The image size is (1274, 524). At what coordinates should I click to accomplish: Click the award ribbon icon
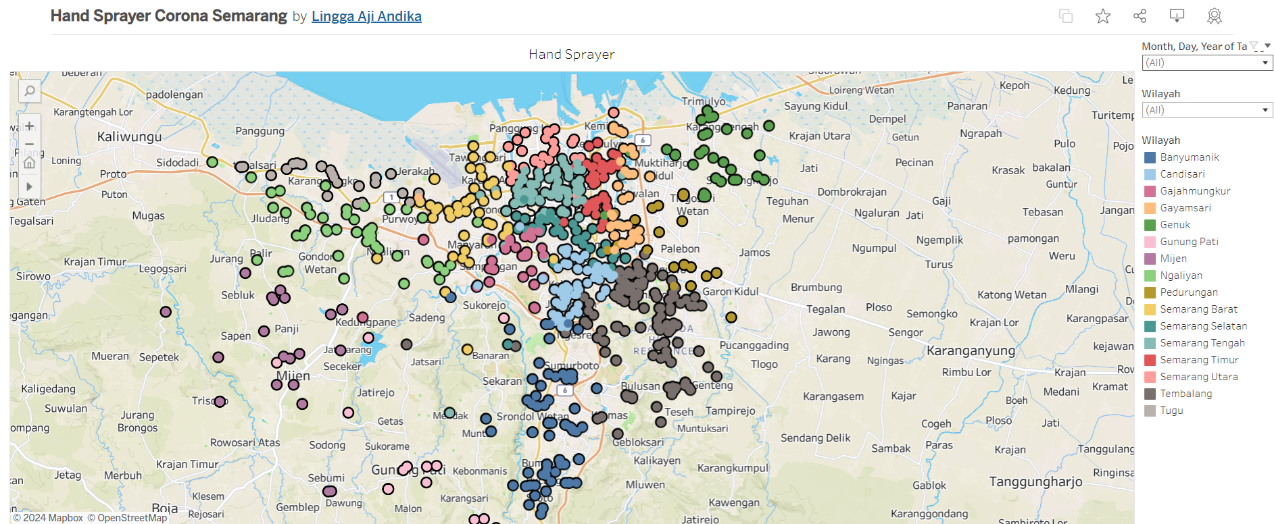tap(1215, 16)
